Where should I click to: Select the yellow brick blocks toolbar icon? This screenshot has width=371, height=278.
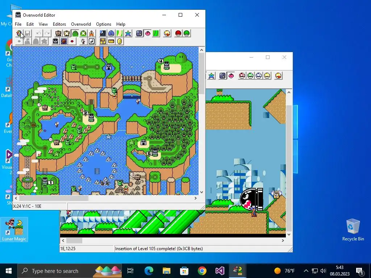103,41
